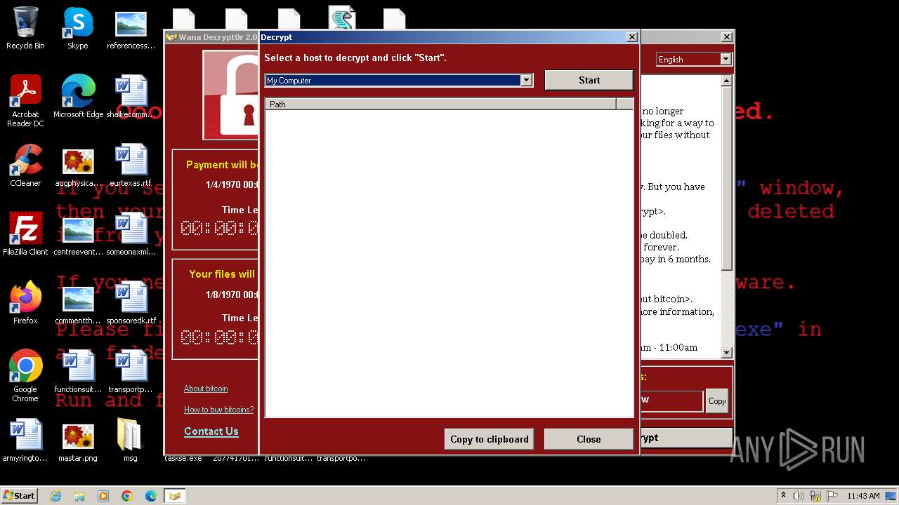Open the shallrecomm document icon
The image size is (899, 505).
point(131,96)
